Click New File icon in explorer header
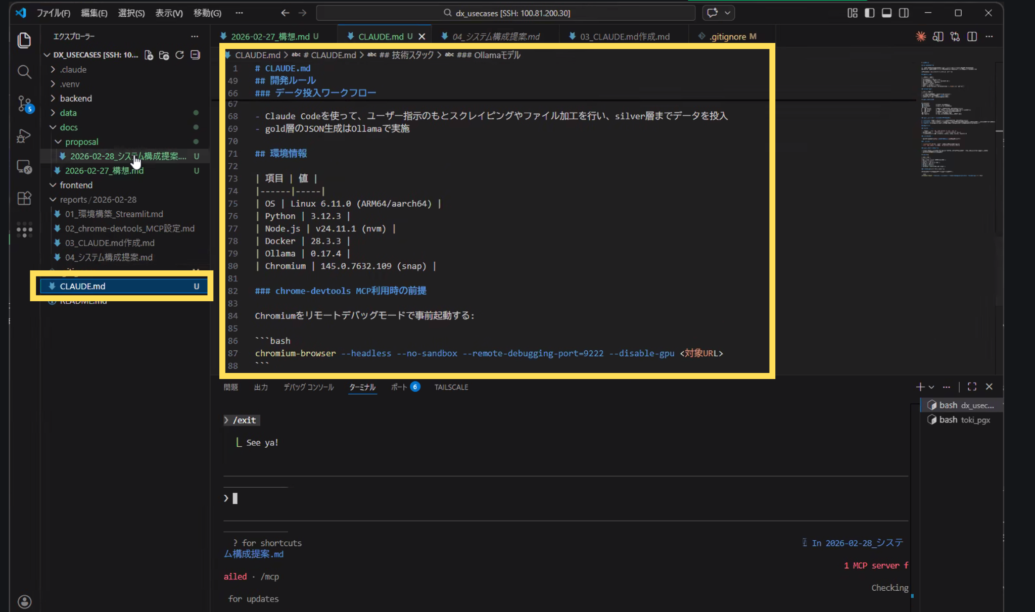1035x612 pixels. coord(149,55)
